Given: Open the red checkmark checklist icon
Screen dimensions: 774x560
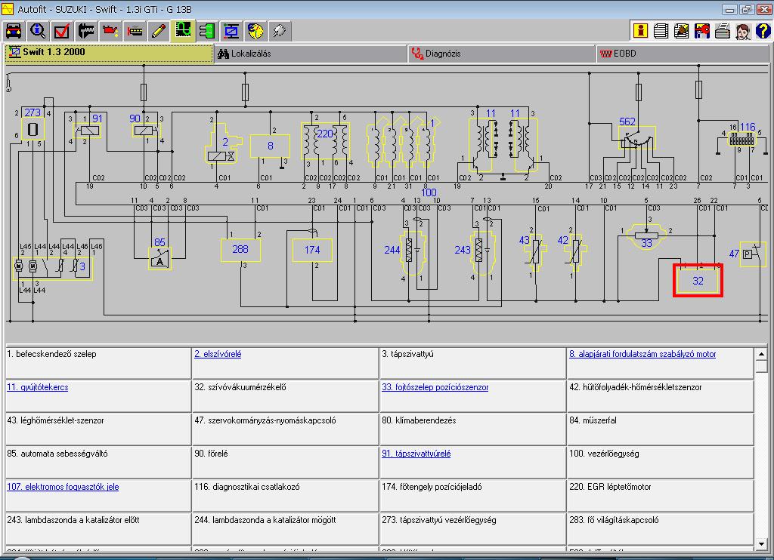Looking at the screenshot, I should (62, 31).
